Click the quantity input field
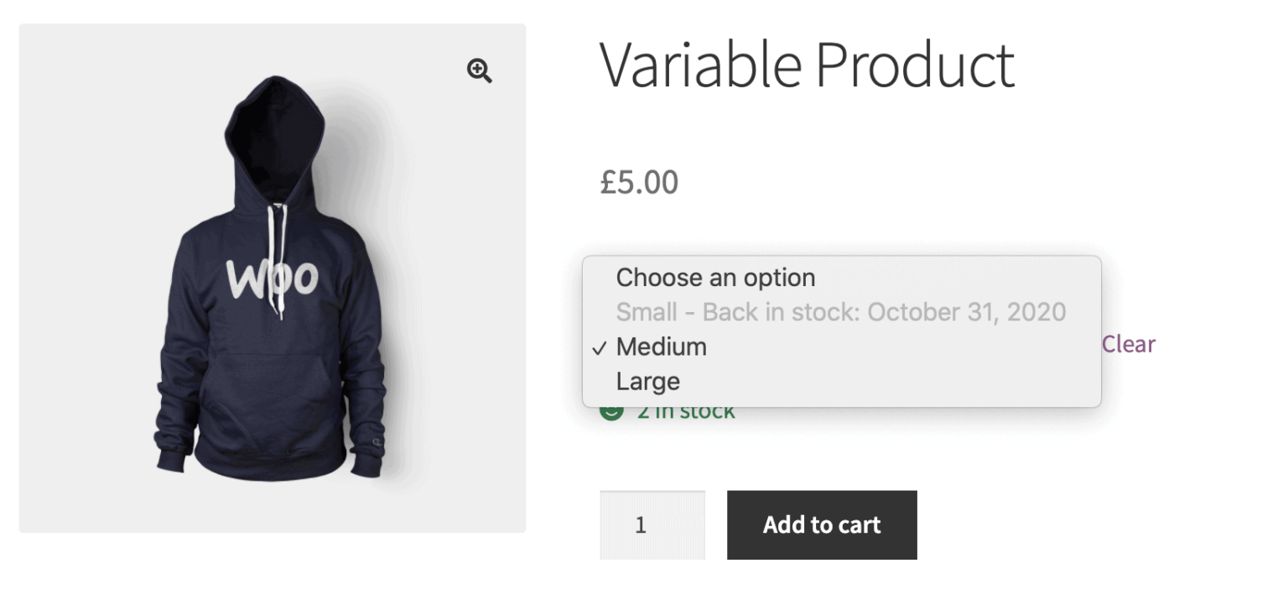Screen dimensions: 1288x610 click(x=652, y=524)
